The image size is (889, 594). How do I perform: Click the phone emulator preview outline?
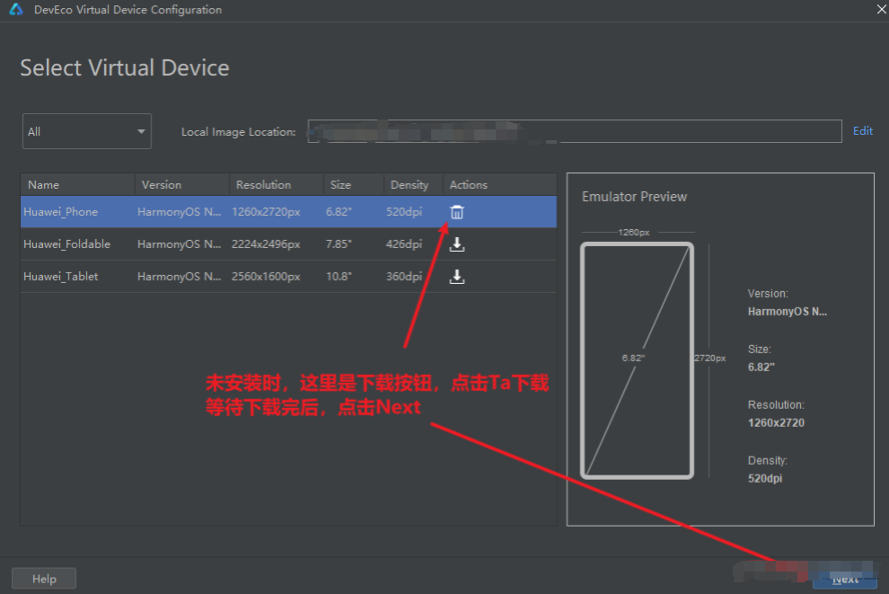tap(637, 359)
